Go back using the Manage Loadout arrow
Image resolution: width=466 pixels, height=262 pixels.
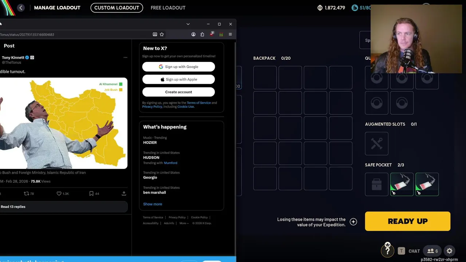pos(21,8)
